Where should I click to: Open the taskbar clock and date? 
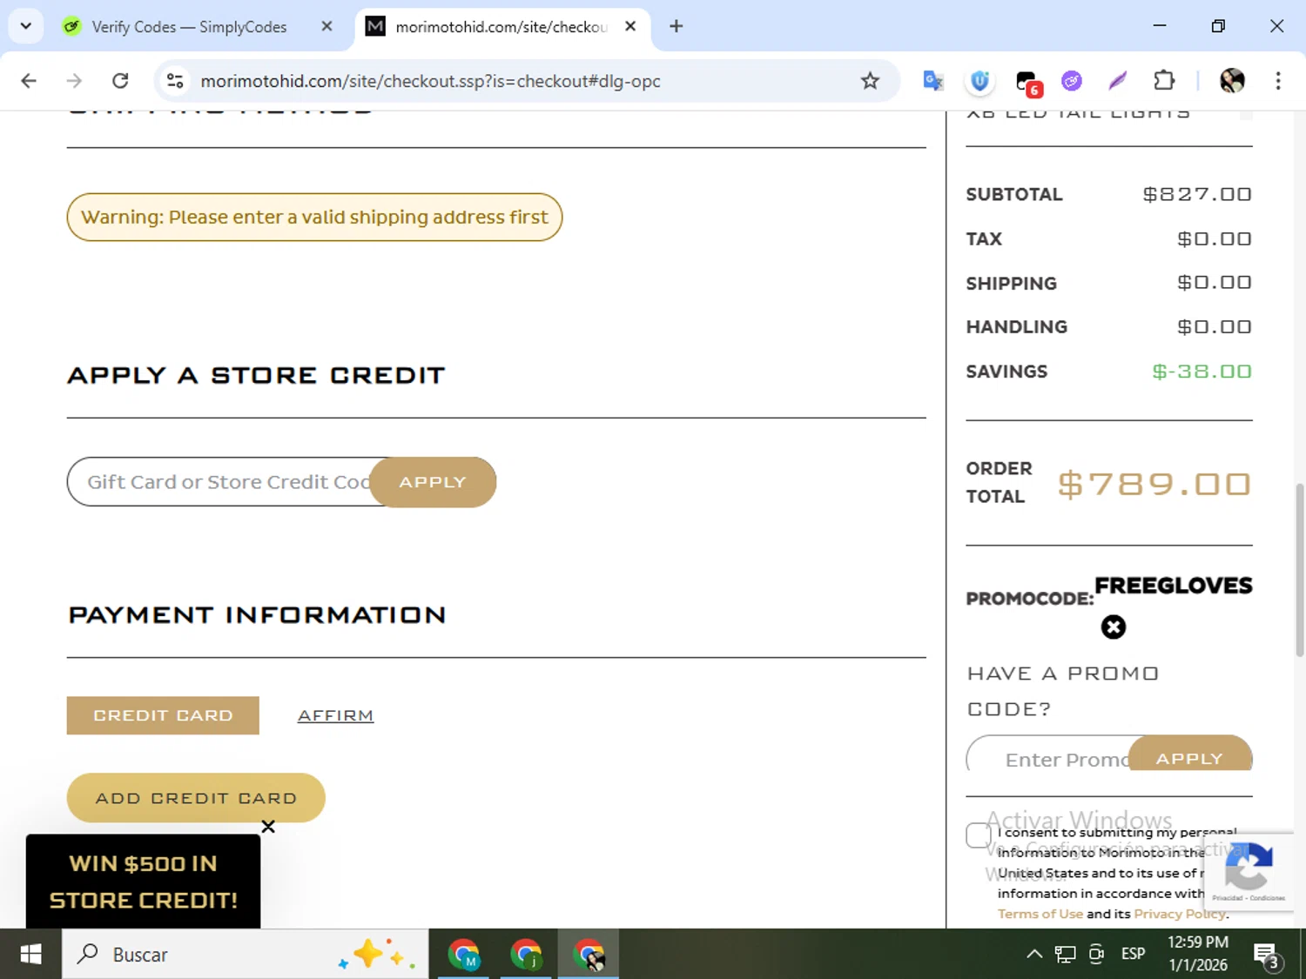click(1198, 954)
